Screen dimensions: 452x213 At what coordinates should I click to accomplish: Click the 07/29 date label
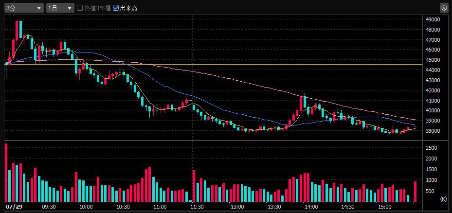point(14,207)
